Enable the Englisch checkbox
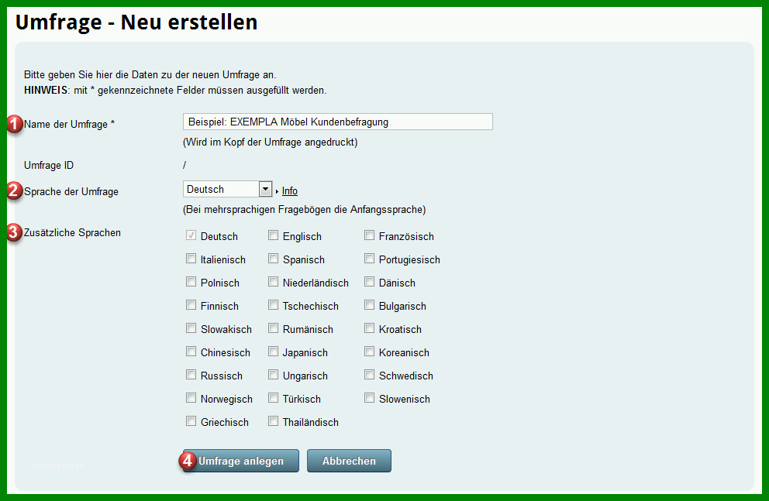 [273, 235]
